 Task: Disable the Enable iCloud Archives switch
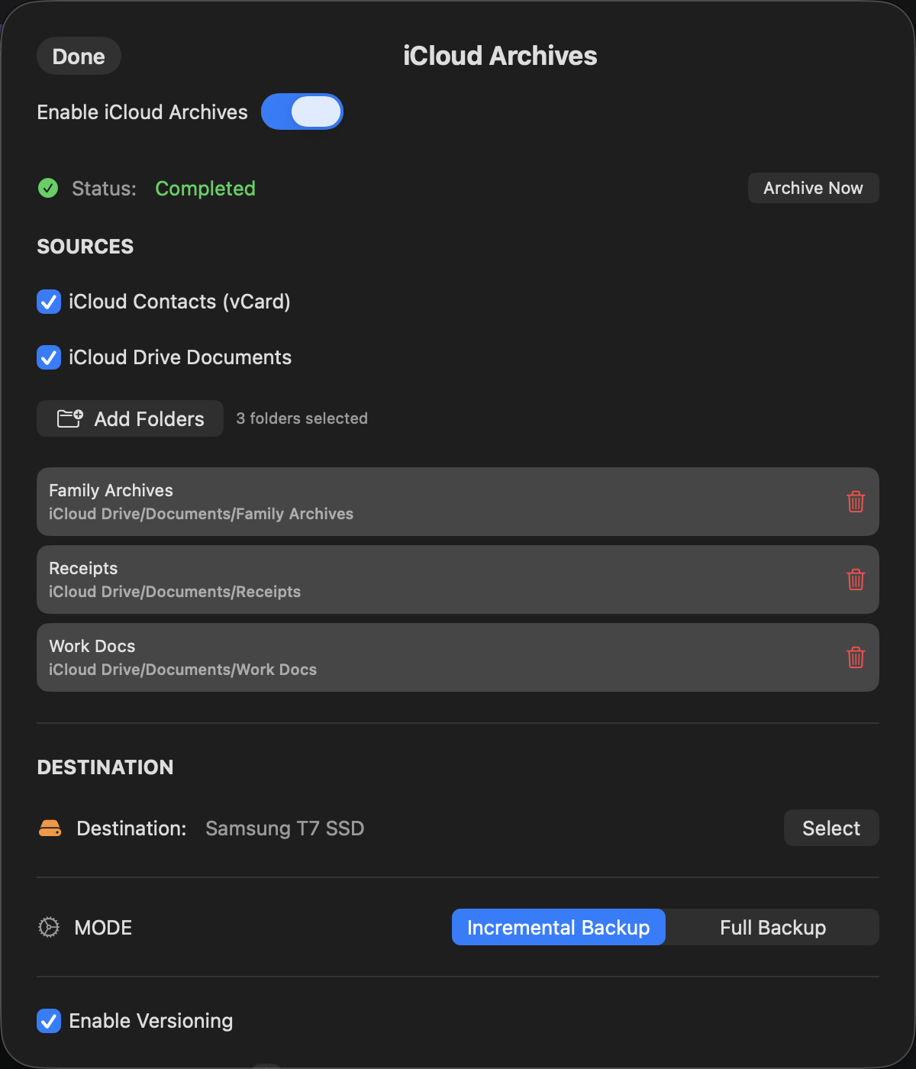pyautogui.click(x=302, y=111)
